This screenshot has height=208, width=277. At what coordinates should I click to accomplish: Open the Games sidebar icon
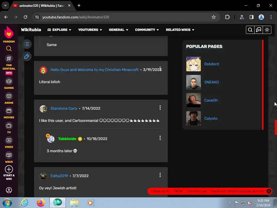[9, 81]
